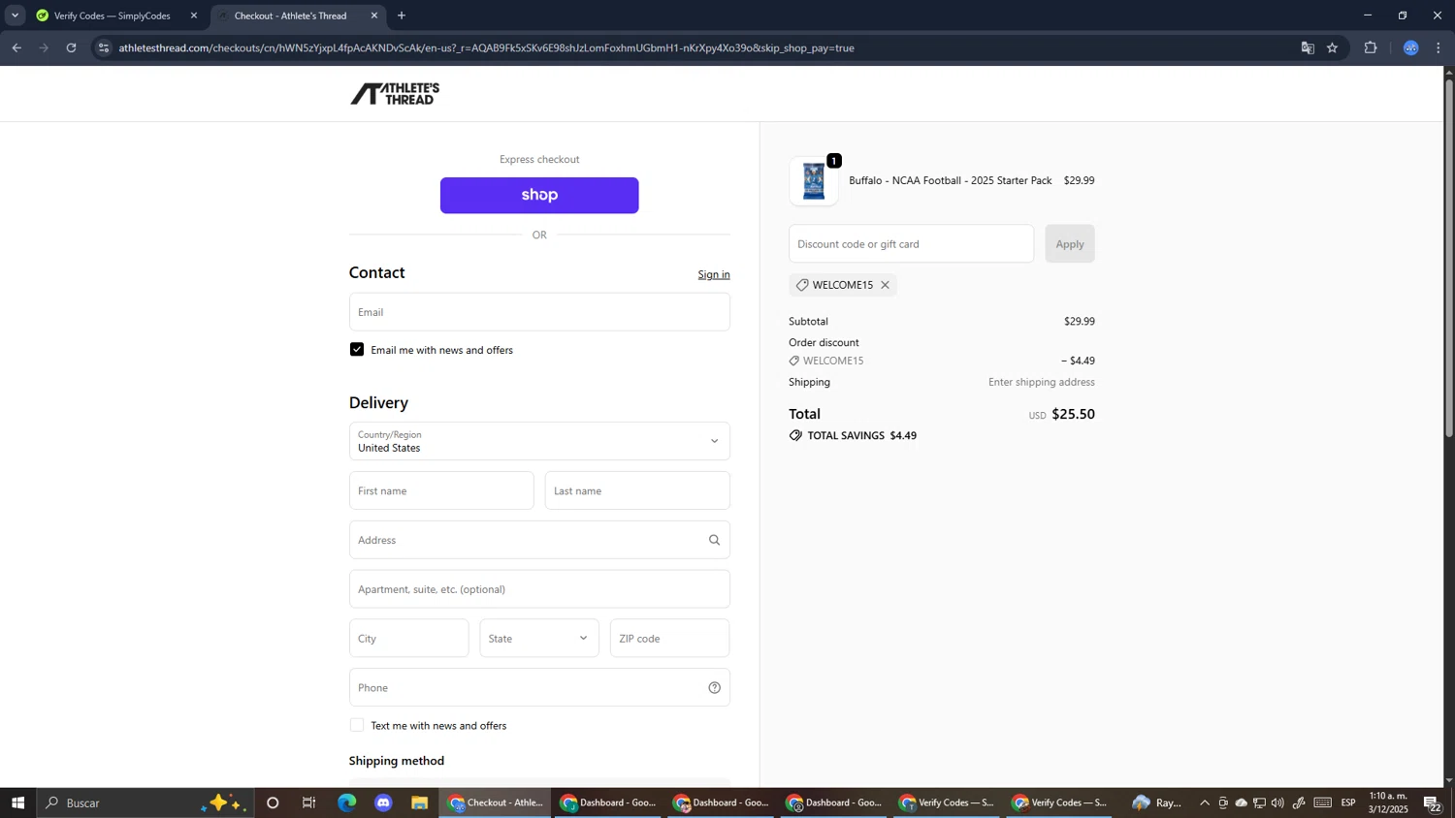Bookmark this page with the star icon
This screenshot has width=1455, height=818.
1333,47
